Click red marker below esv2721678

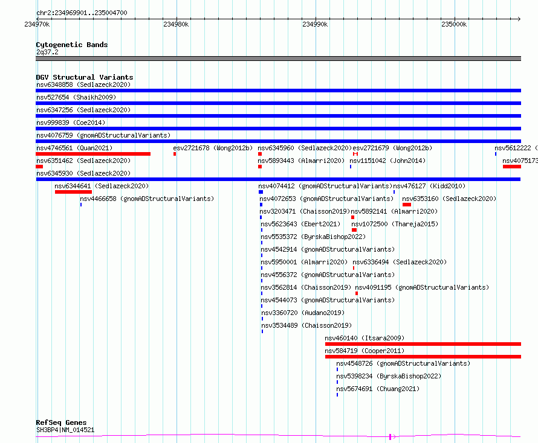[175, 154]
